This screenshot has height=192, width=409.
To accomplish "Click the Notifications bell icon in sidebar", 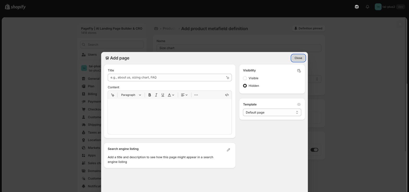I will coord(83,186).
